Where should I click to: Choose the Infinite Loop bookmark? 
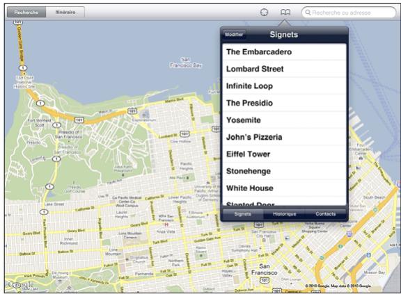[x=284, y=86]
